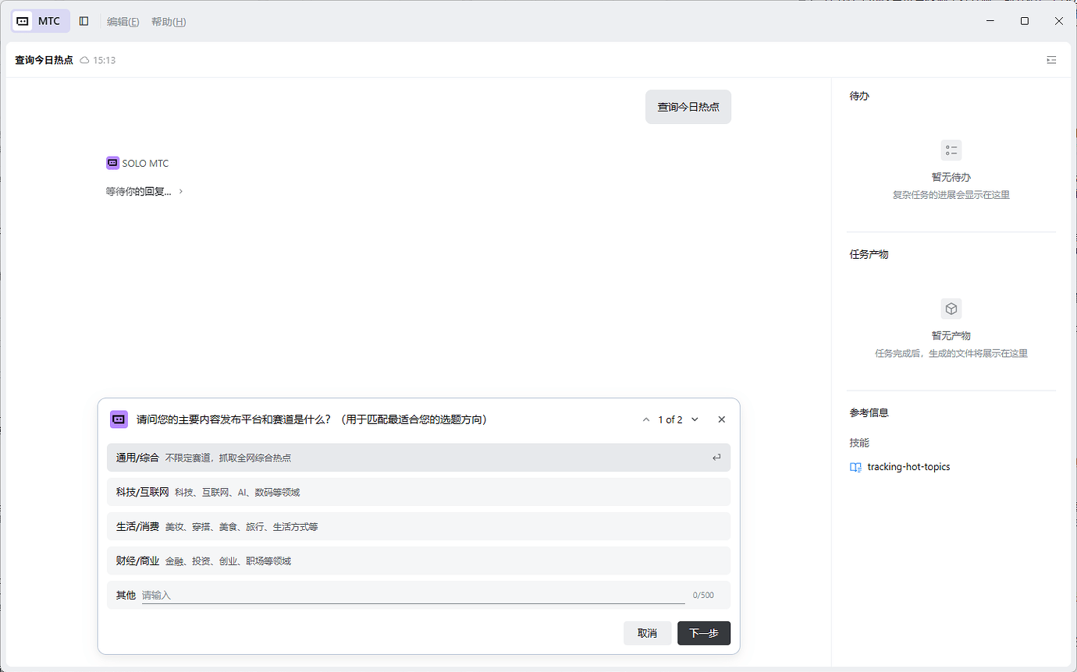Go to previous question with up chevron
The image size is (1077, 672).
point(646,419)
